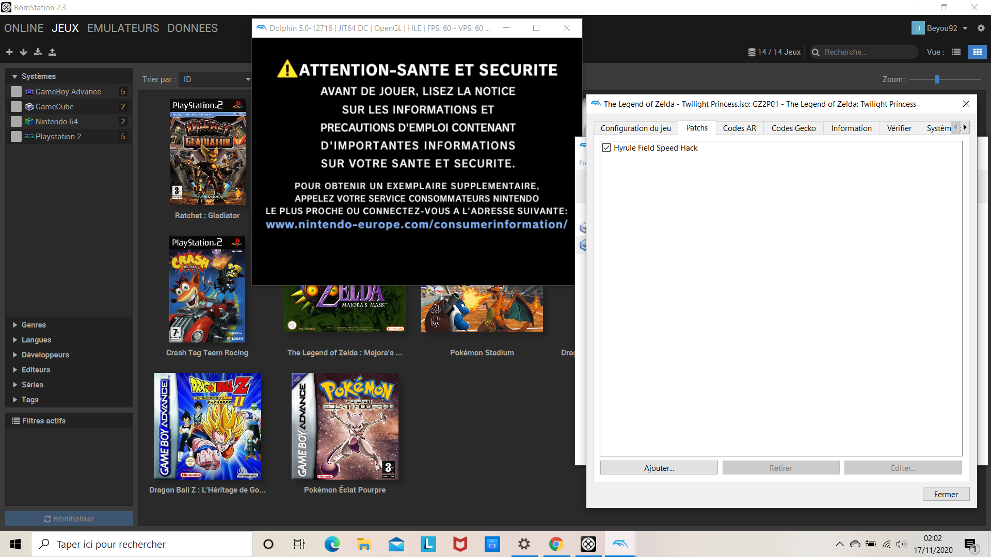Click the Réinitialiser button

[69, 518]
